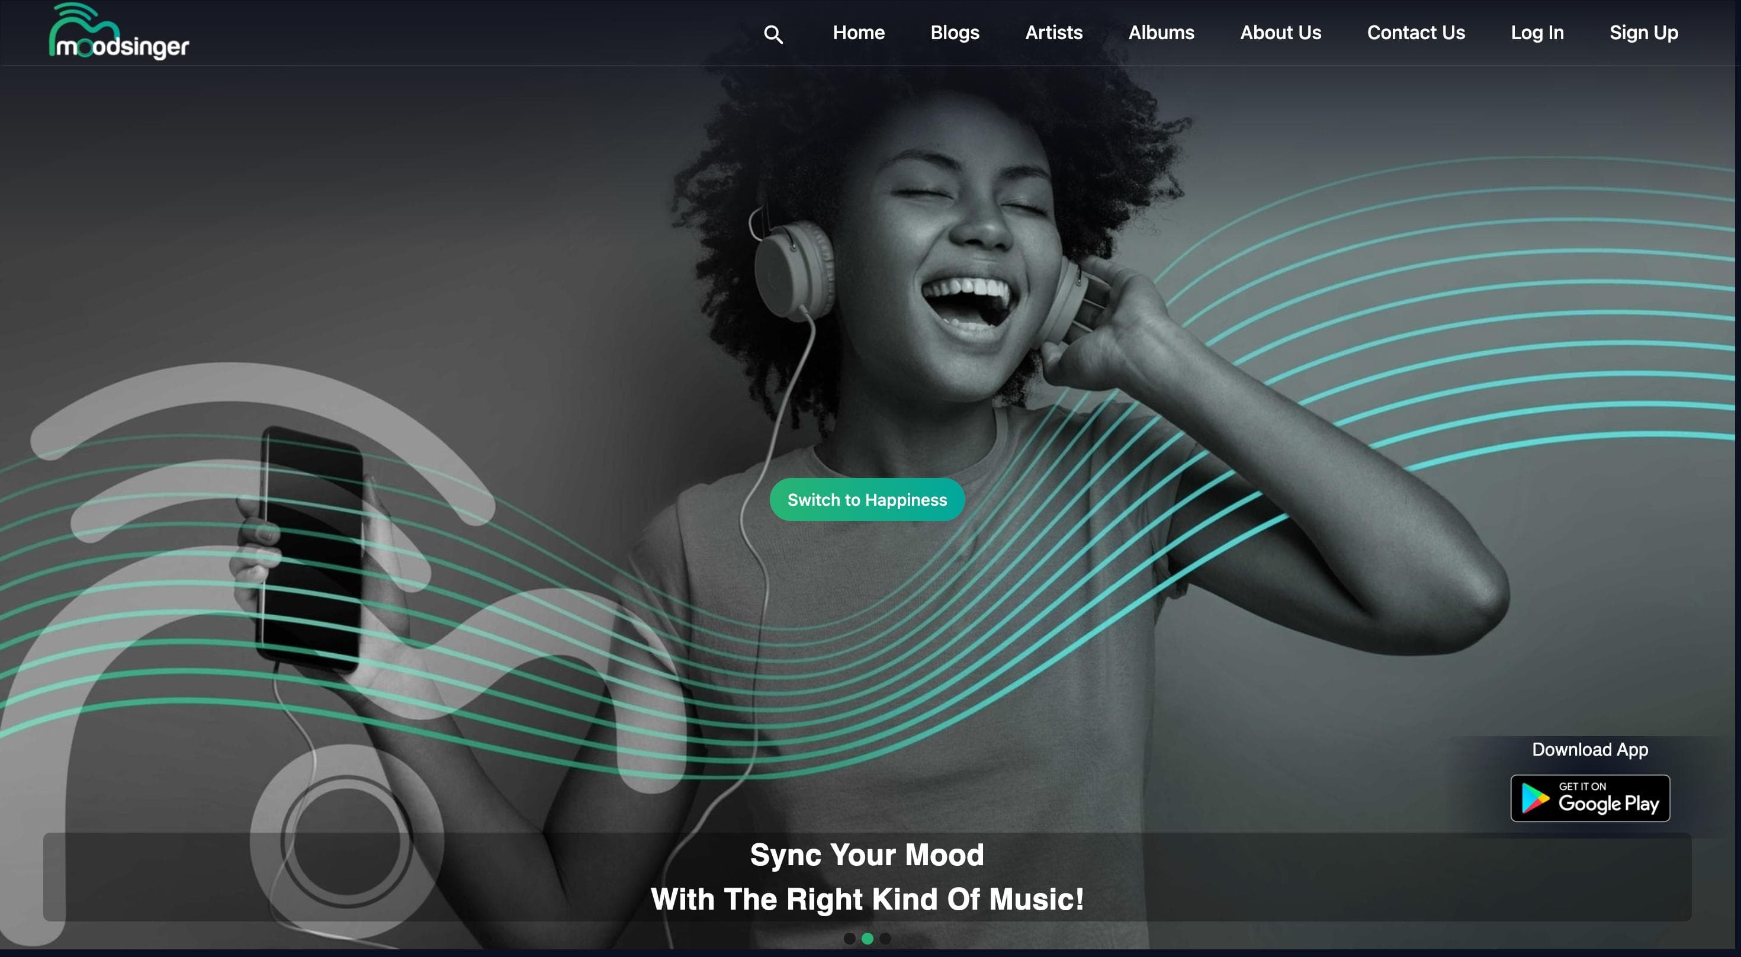This screenshot has height=957, width=1741.
Task: Click the Google Play triangle icon
Action: pos(1535,798)
